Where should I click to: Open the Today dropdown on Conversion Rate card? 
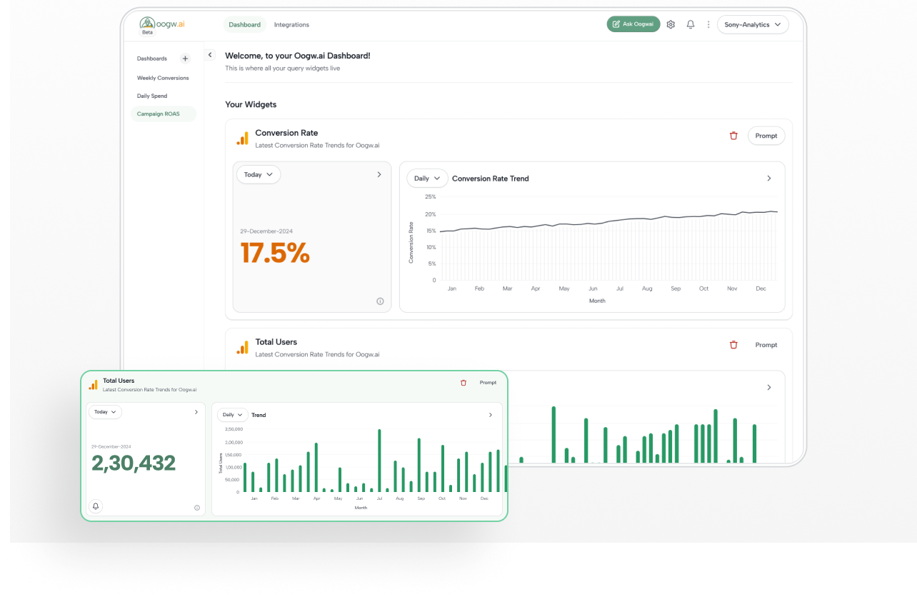[x=258, y=174]
